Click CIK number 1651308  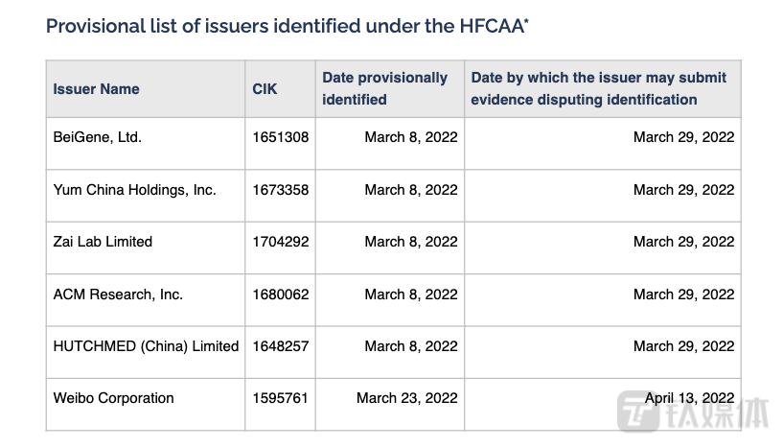point(280,137)
